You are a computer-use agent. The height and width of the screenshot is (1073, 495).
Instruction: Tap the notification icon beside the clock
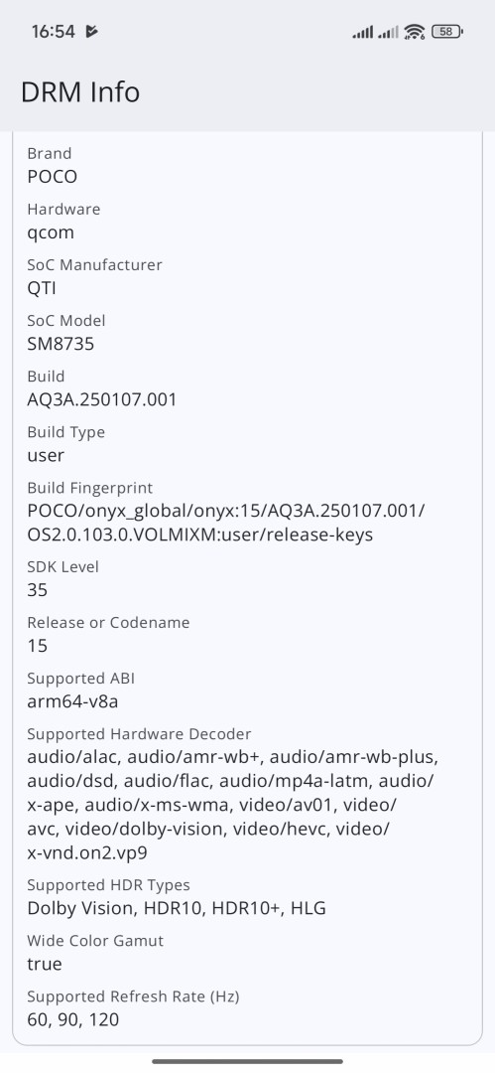[x=91, y=32]
